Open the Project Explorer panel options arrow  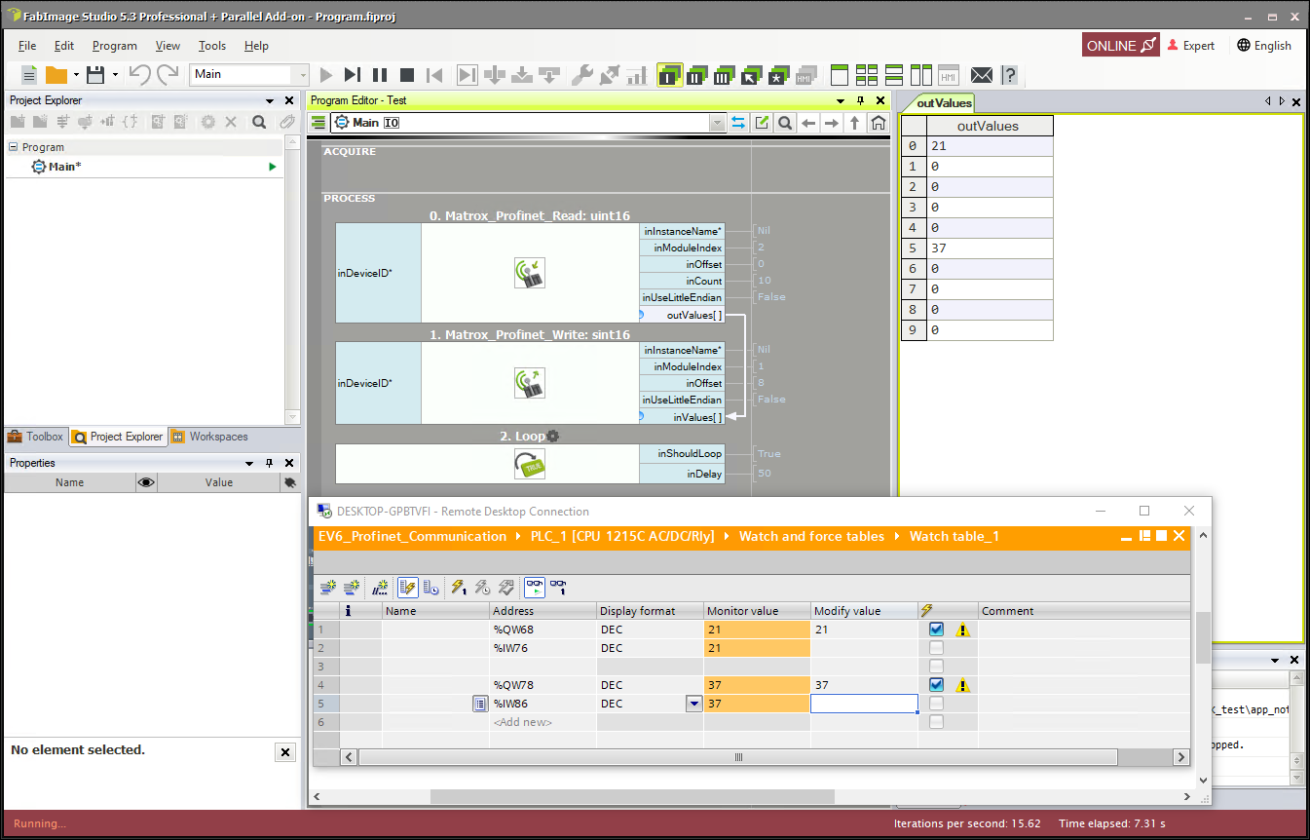pyautogui.click(x=270, y=100)
